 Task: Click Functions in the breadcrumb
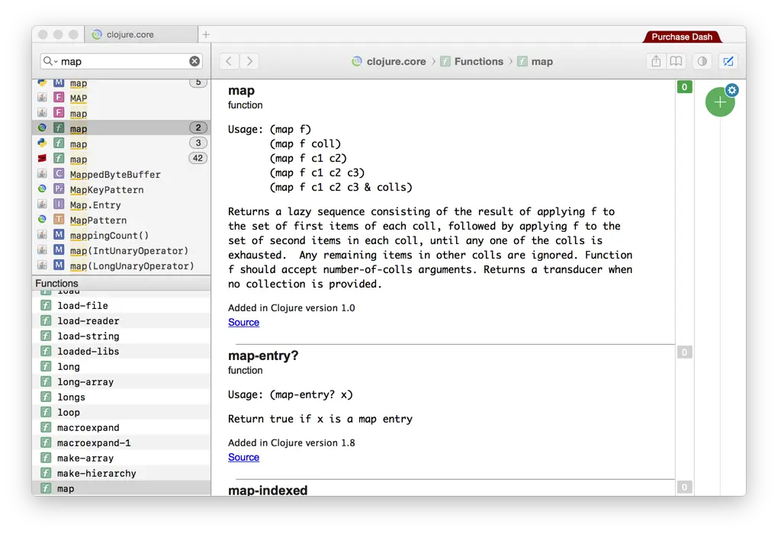tap(472, 61)
